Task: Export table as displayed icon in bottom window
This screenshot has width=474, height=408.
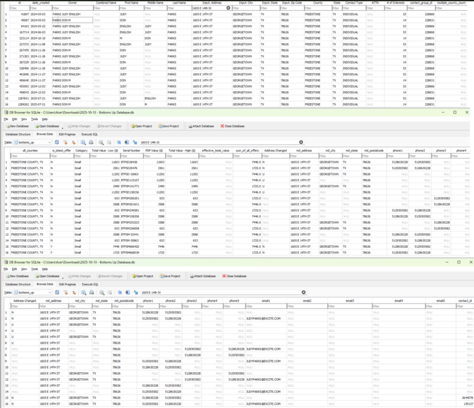Action: point(84,292)
